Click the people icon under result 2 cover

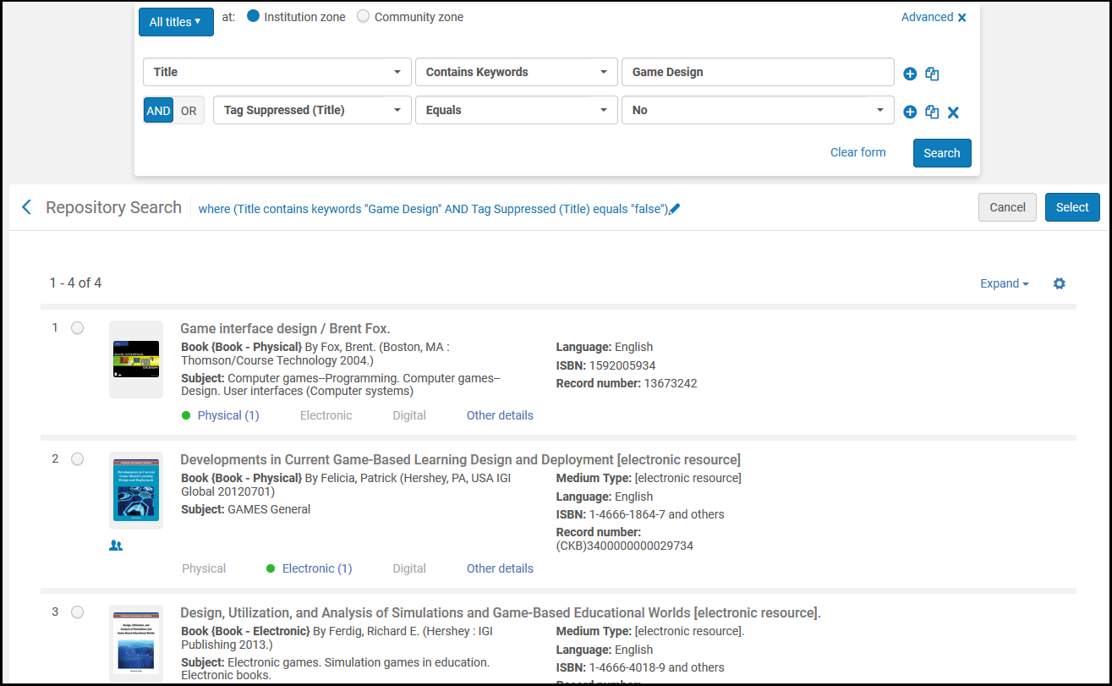click(x=116, y=546)
